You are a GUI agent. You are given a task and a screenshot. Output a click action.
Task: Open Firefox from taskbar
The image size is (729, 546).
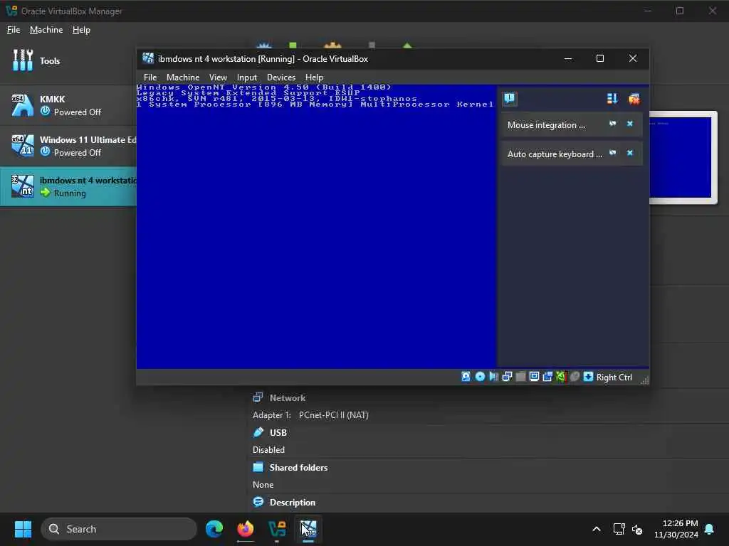coord(246,529)
